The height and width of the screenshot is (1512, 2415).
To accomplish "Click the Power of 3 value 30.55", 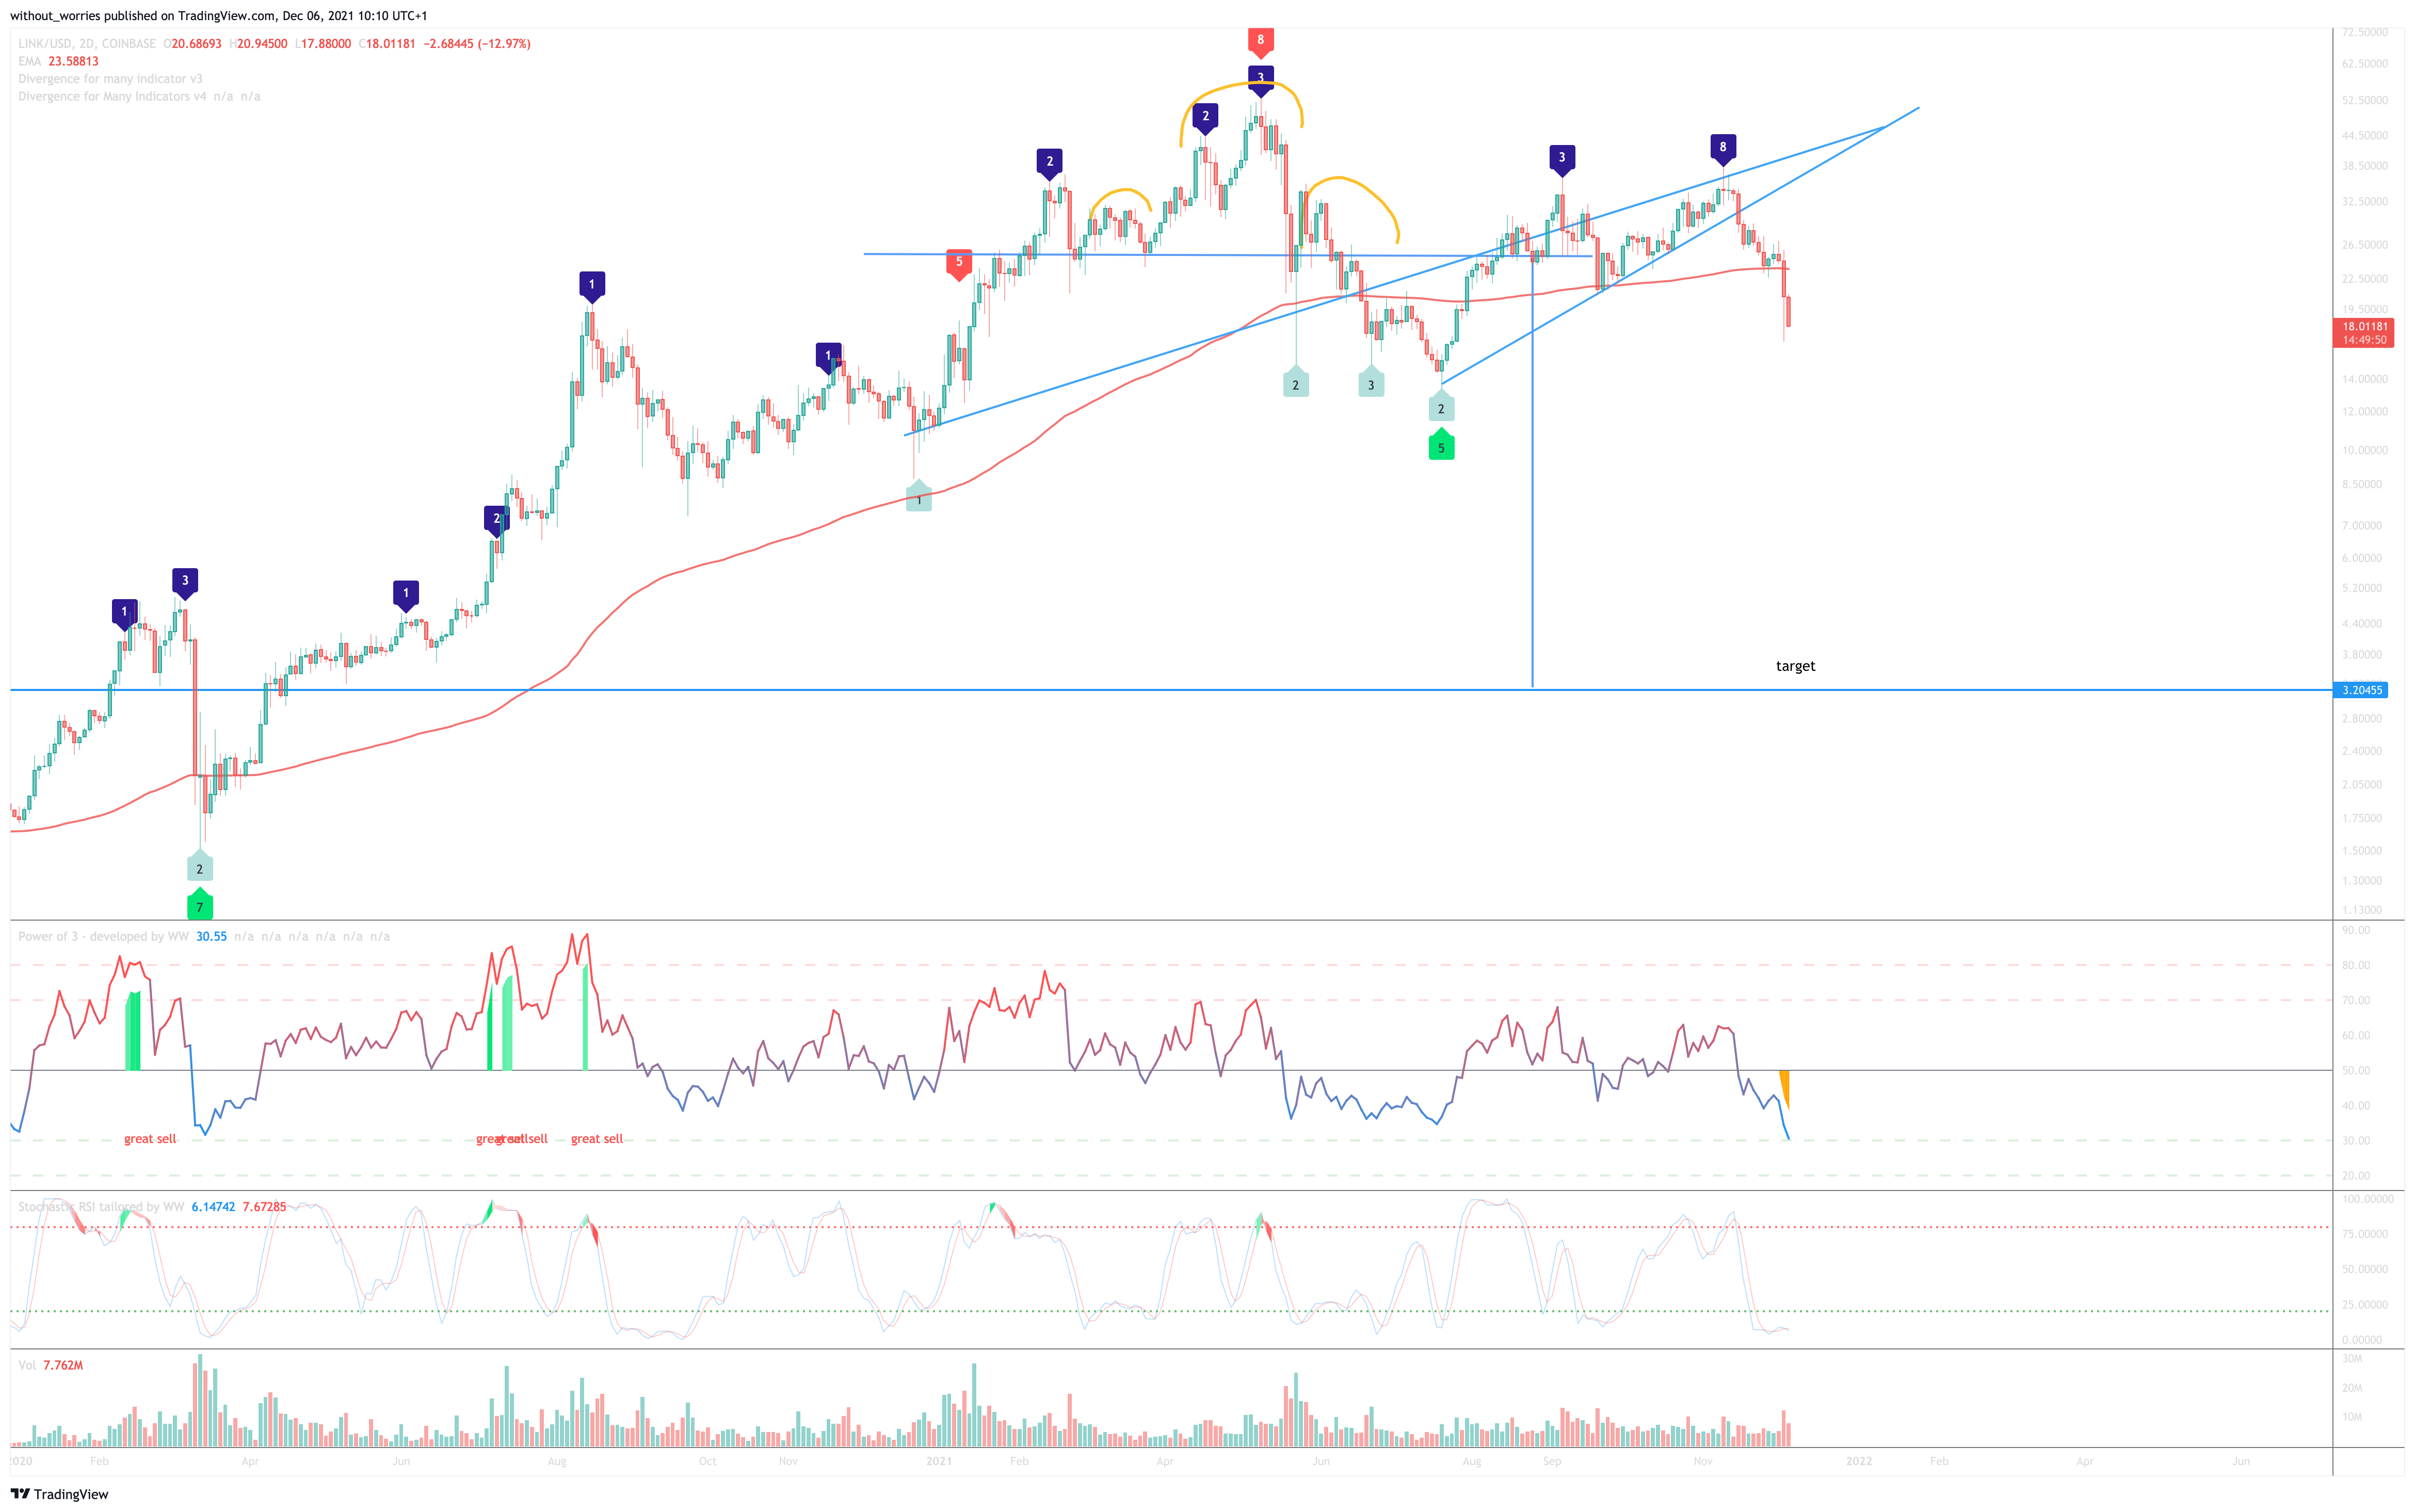I will pyautogui.click(x=211, y=937).
